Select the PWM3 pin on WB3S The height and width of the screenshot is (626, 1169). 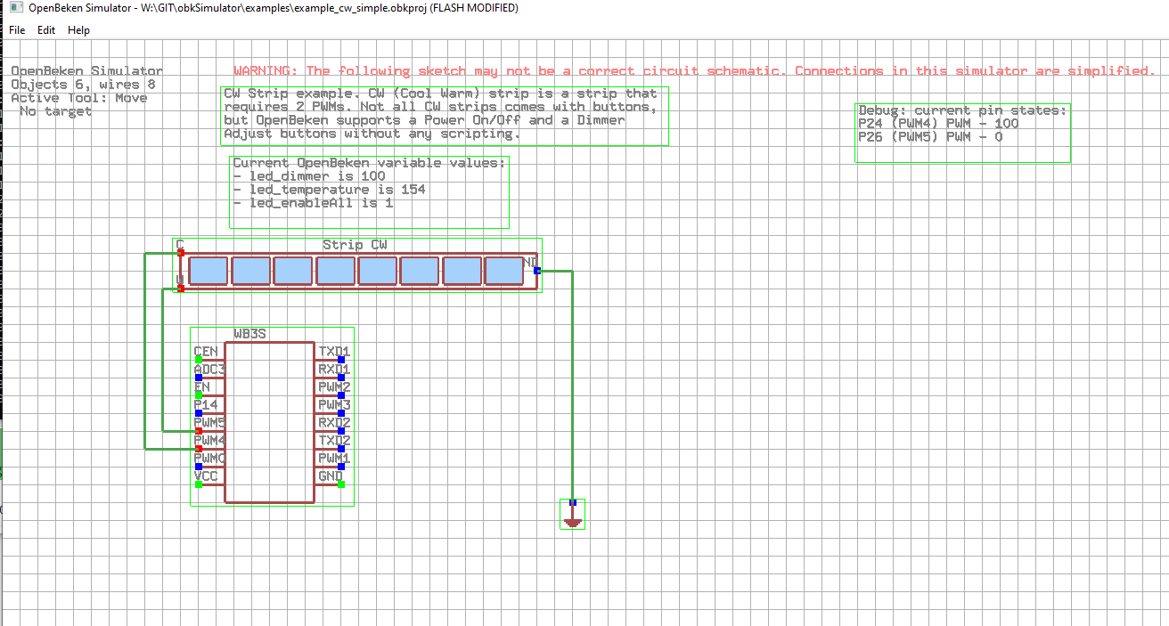click(341, 412)
